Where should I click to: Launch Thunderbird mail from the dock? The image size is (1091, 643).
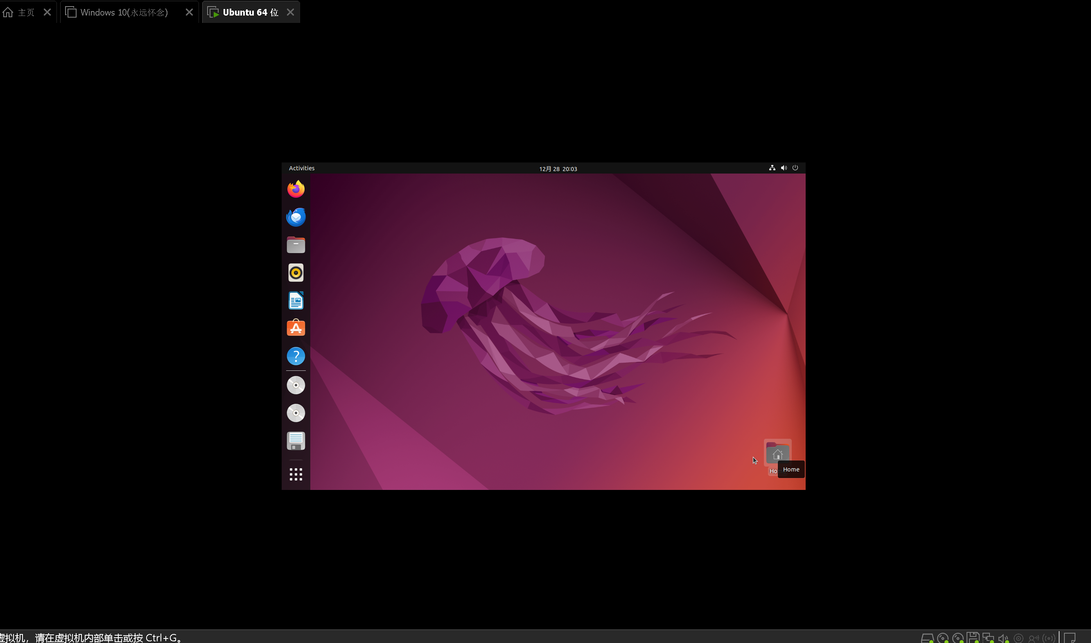tap(296, 217)
